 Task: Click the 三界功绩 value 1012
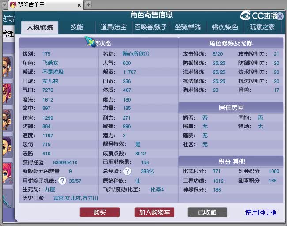219,181
